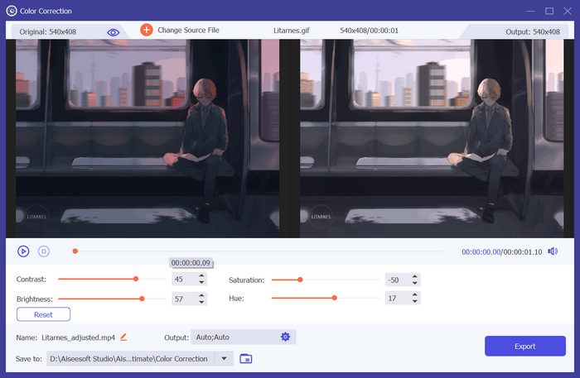Decrease Contrast with the down arrow
Viewport: 580px width, 378px height.
pyautogui.click(x=201, y=282)
